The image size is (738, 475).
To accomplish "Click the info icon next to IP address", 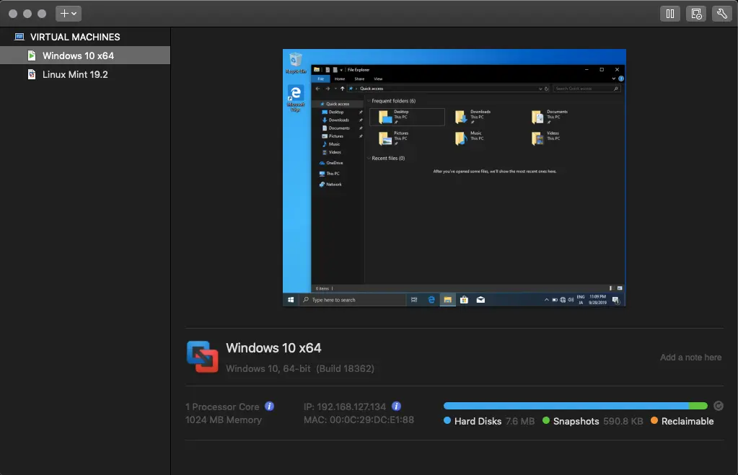I will pyautogui.click(x=395, y=406).
